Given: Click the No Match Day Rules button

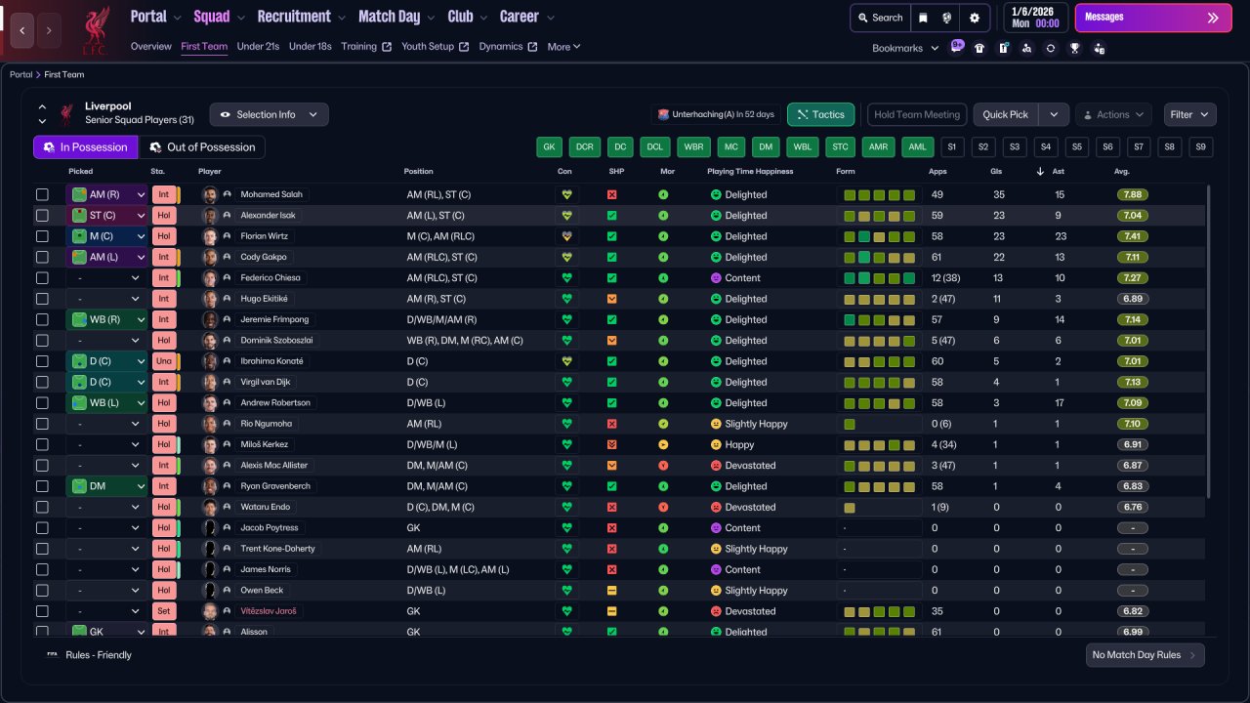Looking at the screenshot, I should coord(1145,655).
